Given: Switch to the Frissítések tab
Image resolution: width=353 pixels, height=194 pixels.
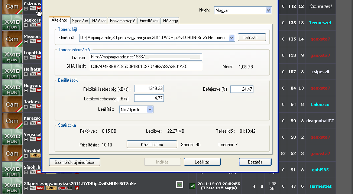Looking at the screenshot, I should coord(149,21).
